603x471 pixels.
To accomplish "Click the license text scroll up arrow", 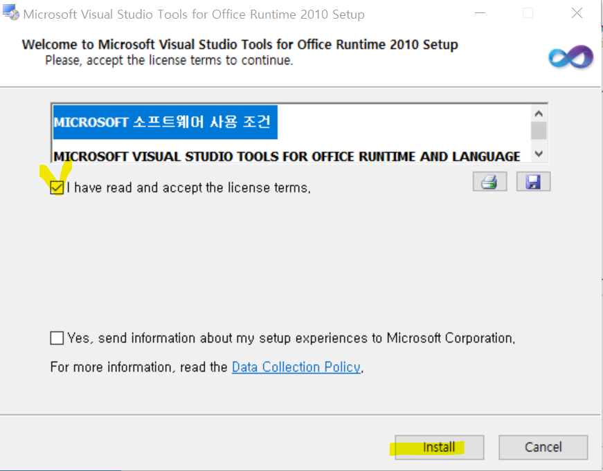I will pyautogui.click(x=539, y=113).
